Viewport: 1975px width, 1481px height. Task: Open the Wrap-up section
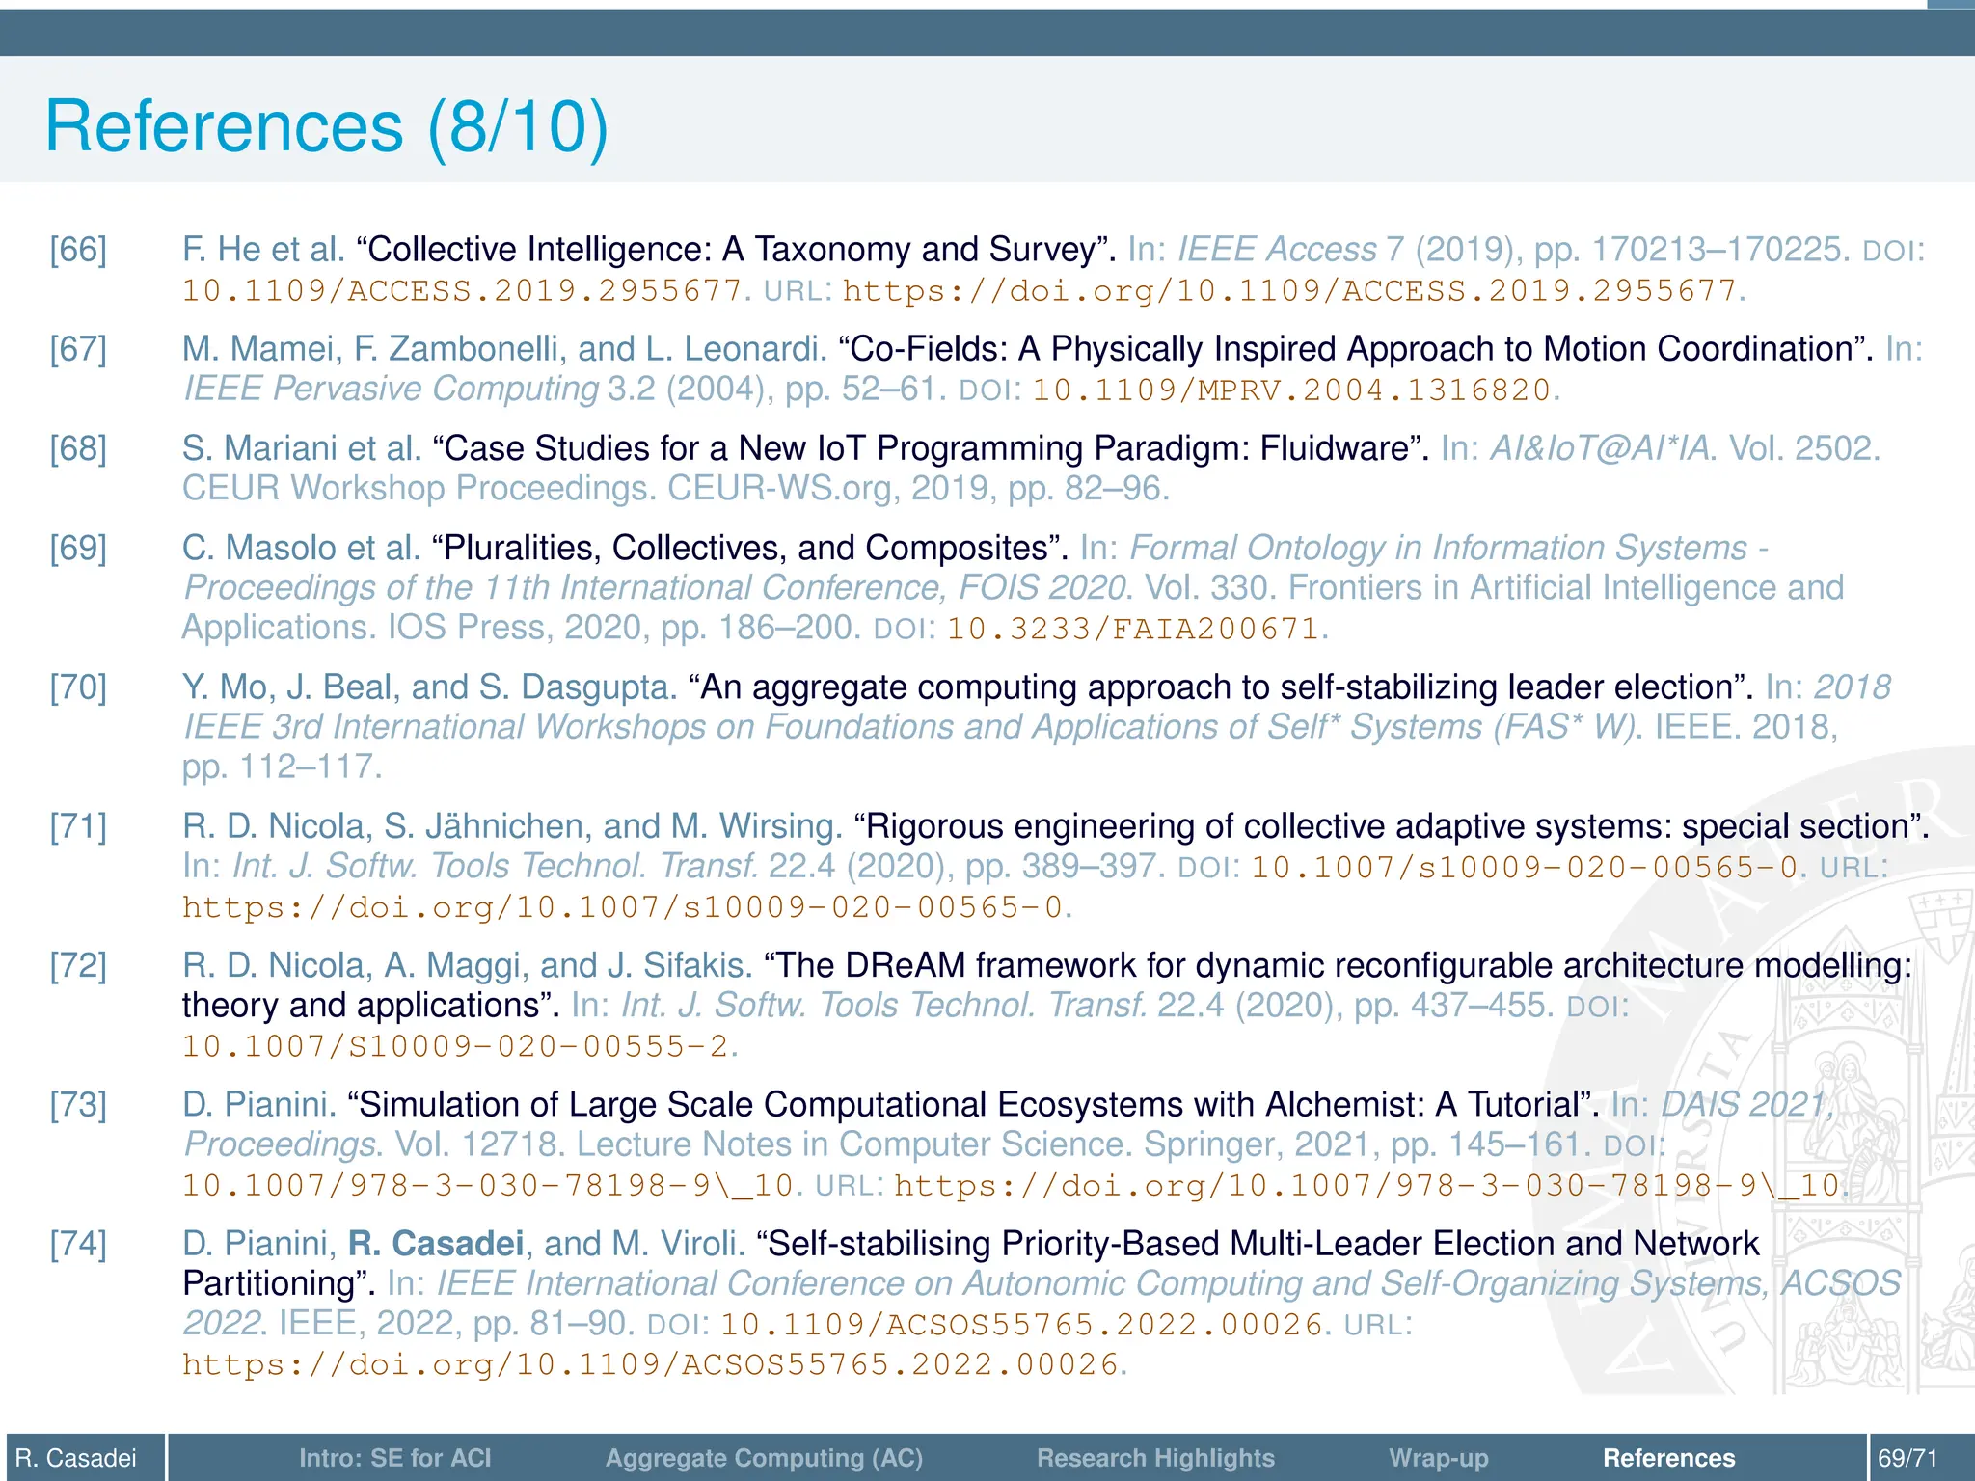[x=1439, y=1458]
